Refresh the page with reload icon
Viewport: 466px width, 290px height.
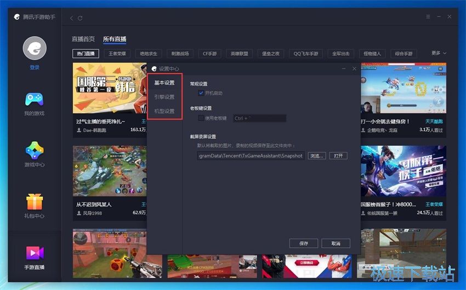point(80,18)
